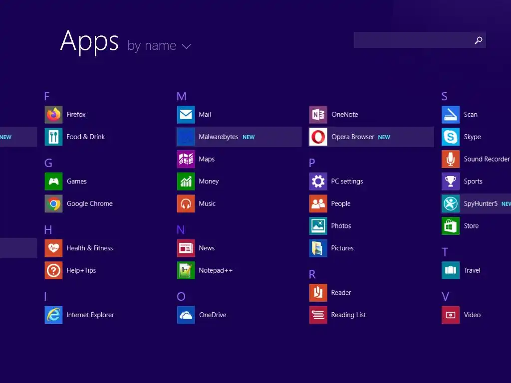Open the Video app icon

pyautogui.click(x=451, y=315)
